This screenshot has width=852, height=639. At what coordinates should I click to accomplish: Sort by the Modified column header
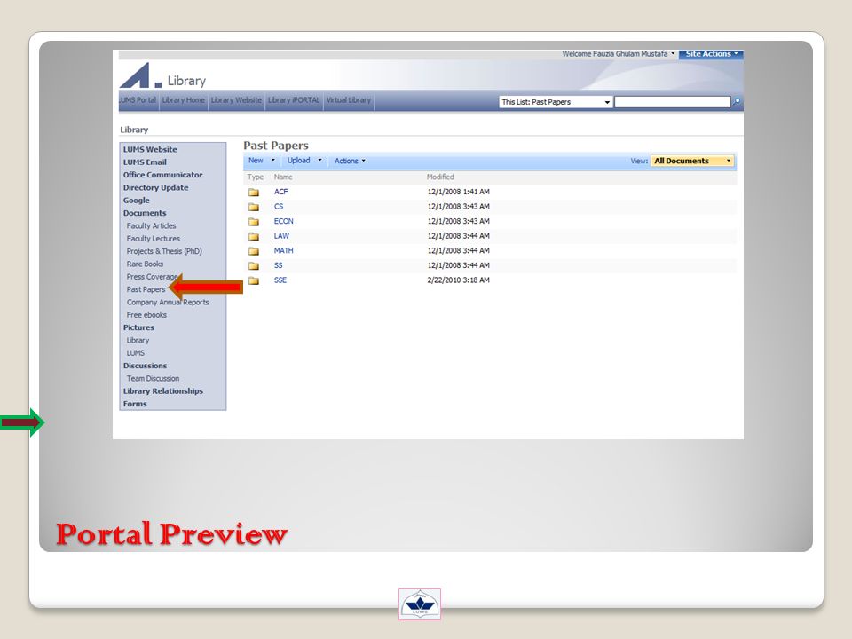tap(440, 177)
